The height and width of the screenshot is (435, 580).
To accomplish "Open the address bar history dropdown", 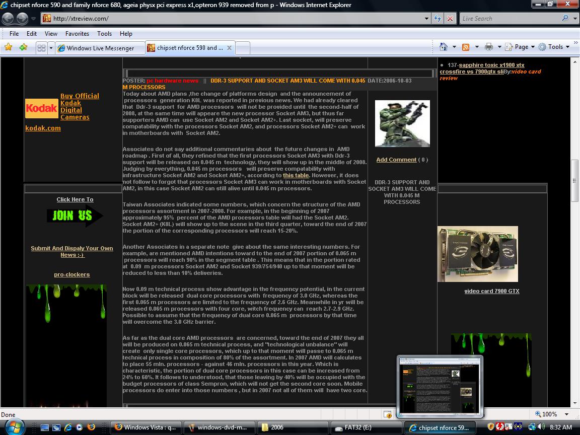I will pyautogui.click(x=426, y=19).
